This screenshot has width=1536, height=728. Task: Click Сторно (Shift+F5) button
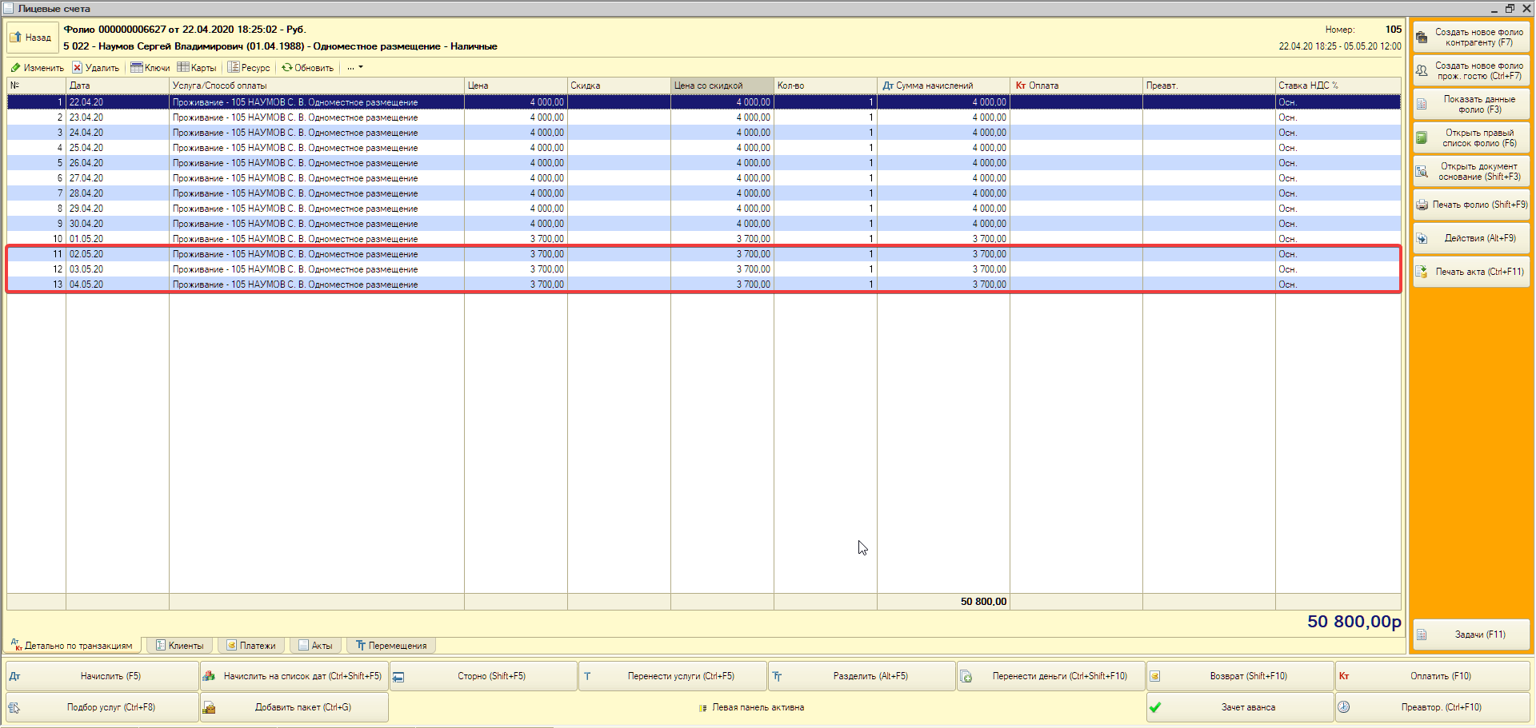(x=483, y=676)
